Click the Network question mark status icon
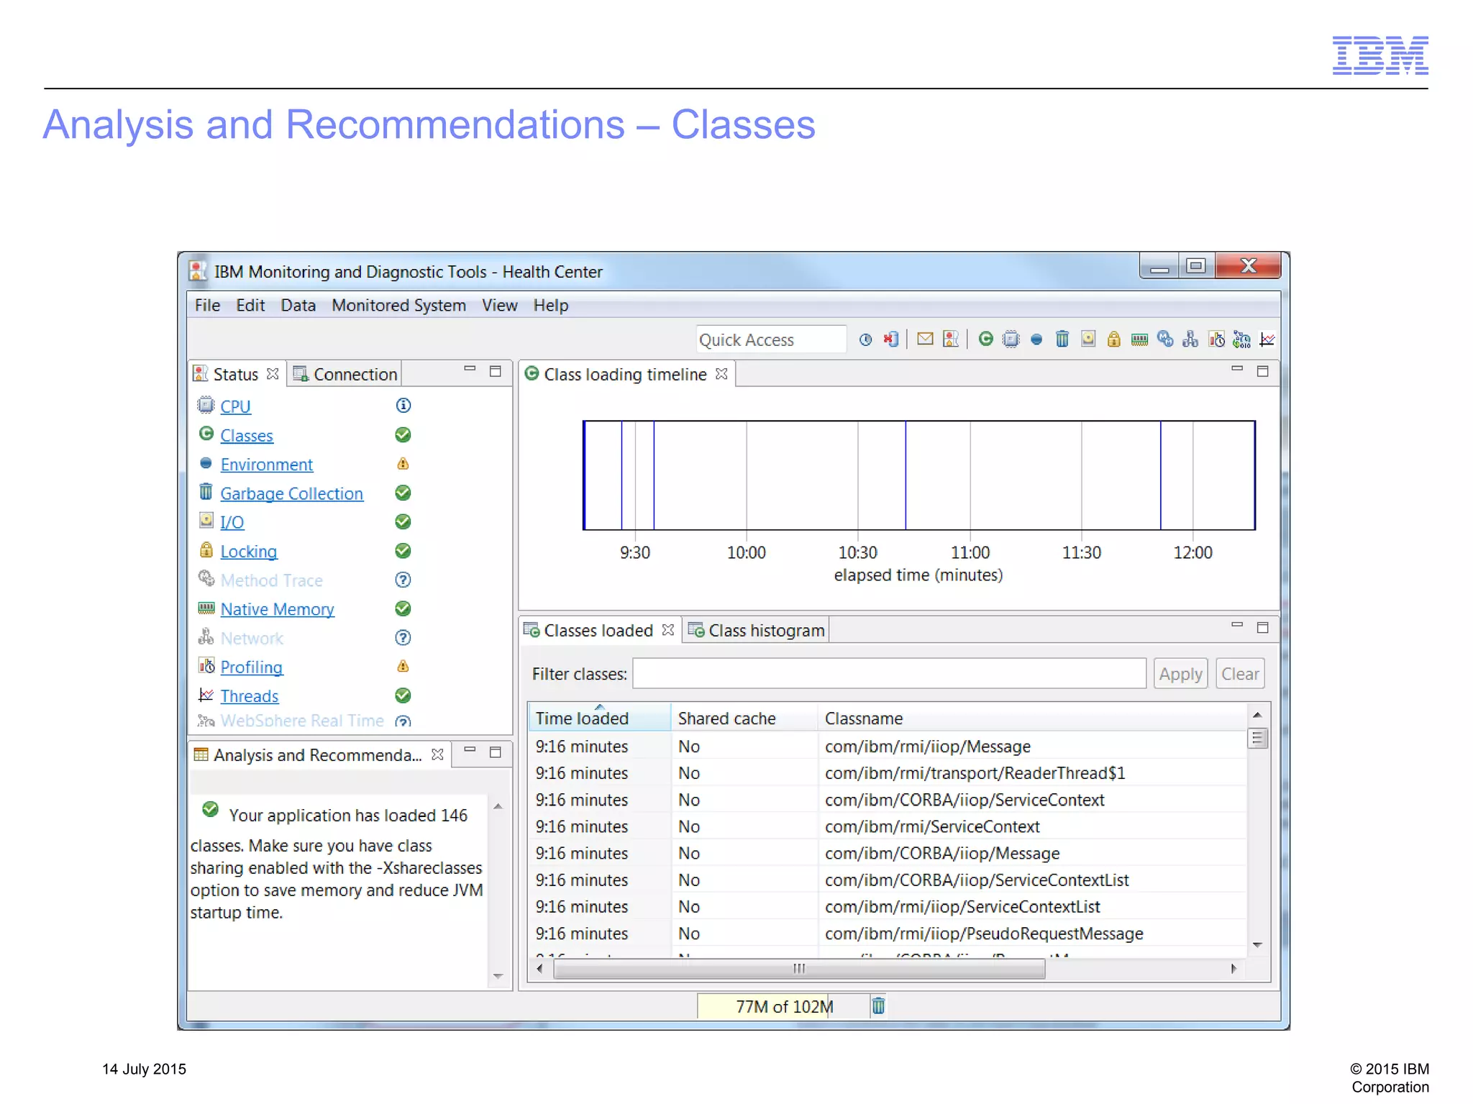This screenshot has height=1104, width=1473. click(x=403, y=638)
